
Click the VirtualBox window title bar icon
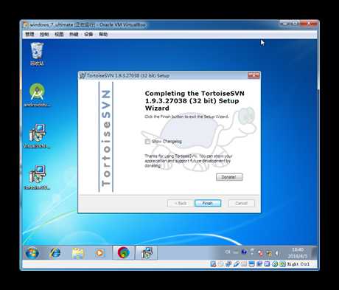click(x=26, y=25)
